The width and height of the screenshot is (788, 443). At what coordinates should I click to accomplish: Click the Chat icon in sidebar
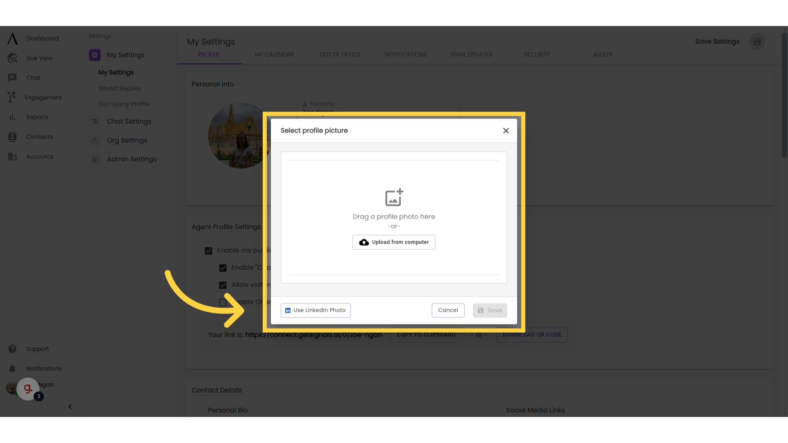coord(12,78)
